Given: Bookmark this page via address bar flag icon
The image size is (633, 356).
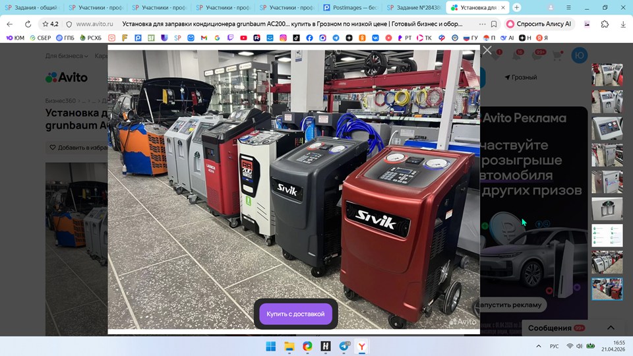Looking at the screenshot, I should [494, 24].
